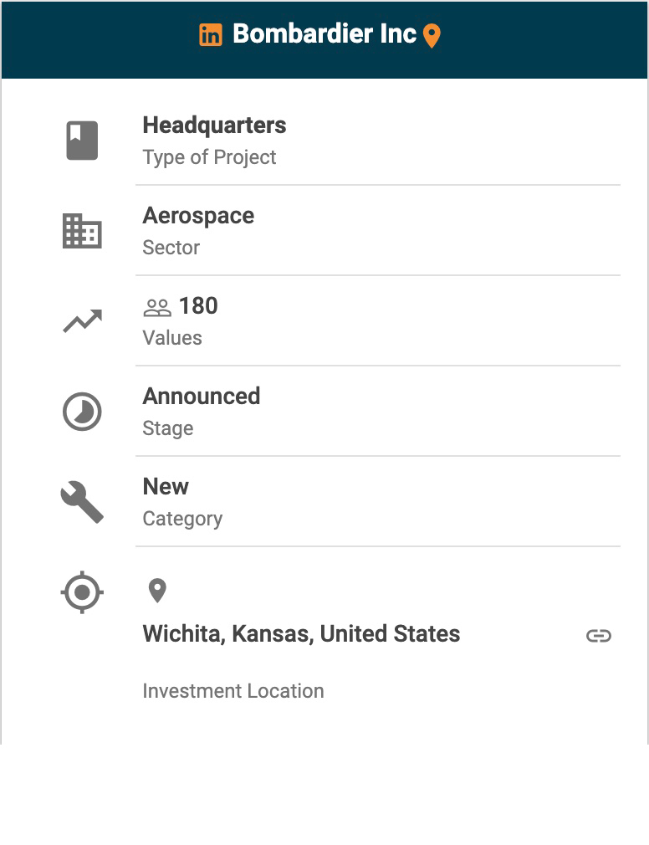Click the Aerospace sector value
Screen dimensions: 649x845
(198, 216)
